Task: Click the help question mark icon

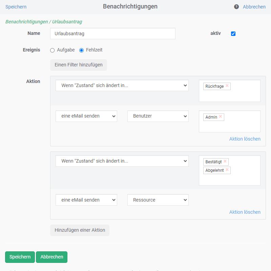Action: coord(236,7)
